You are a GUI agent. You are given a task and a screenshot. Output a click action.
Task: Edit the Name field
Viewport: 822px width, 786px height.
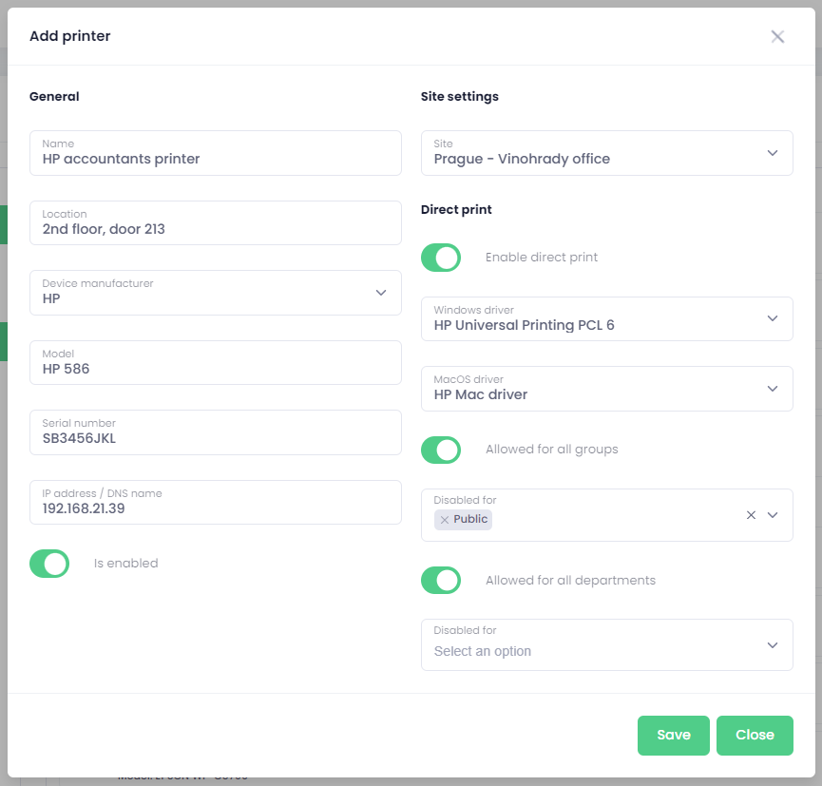click(216, 153)
